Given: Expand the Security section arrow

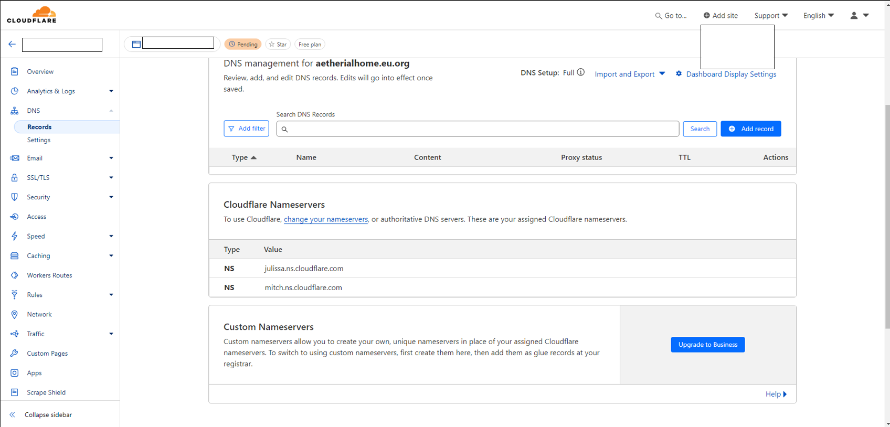Looking at the screenshot, I should pos(111,197).
